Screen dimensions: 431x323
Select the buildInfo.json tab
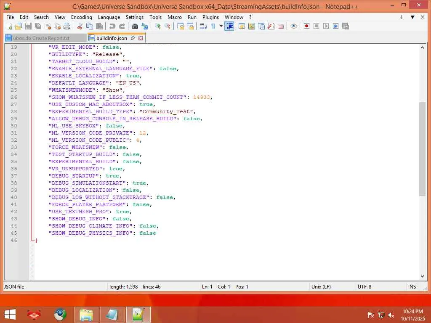point(112,38)
